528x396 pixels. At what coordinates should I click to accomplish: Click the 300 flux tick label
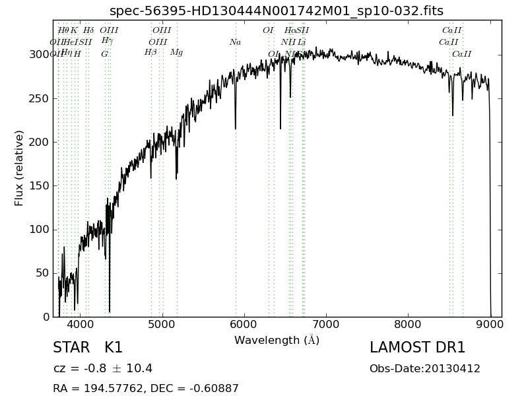tap(39, 55)
